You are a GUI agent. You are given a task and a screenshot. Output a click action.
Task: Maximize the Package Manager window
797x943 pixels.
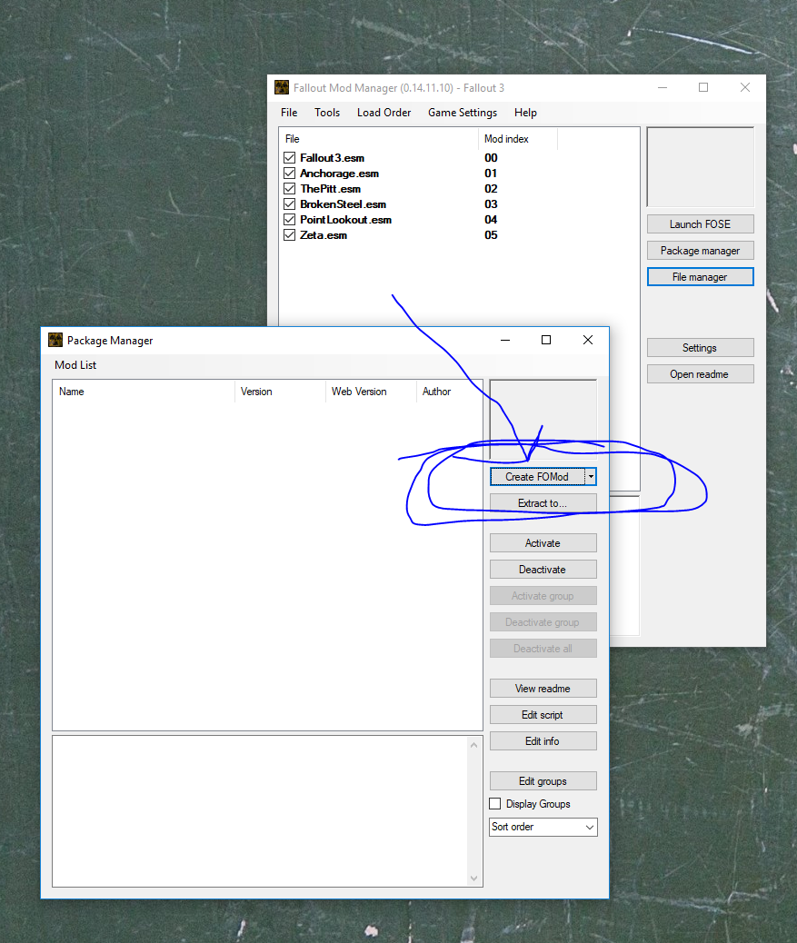pos(546,340)
